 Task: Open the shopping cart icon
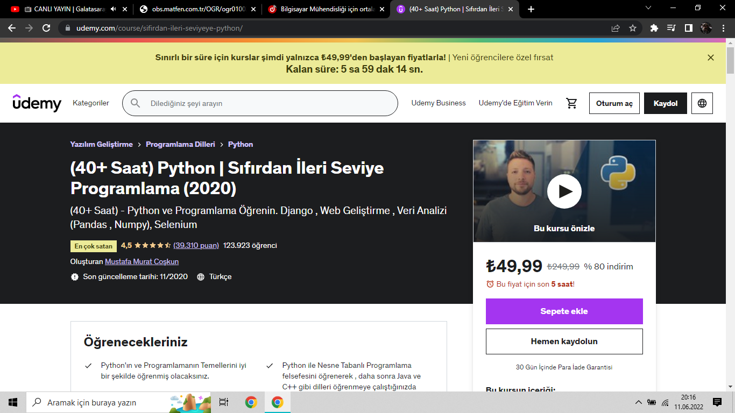(571, 103)
